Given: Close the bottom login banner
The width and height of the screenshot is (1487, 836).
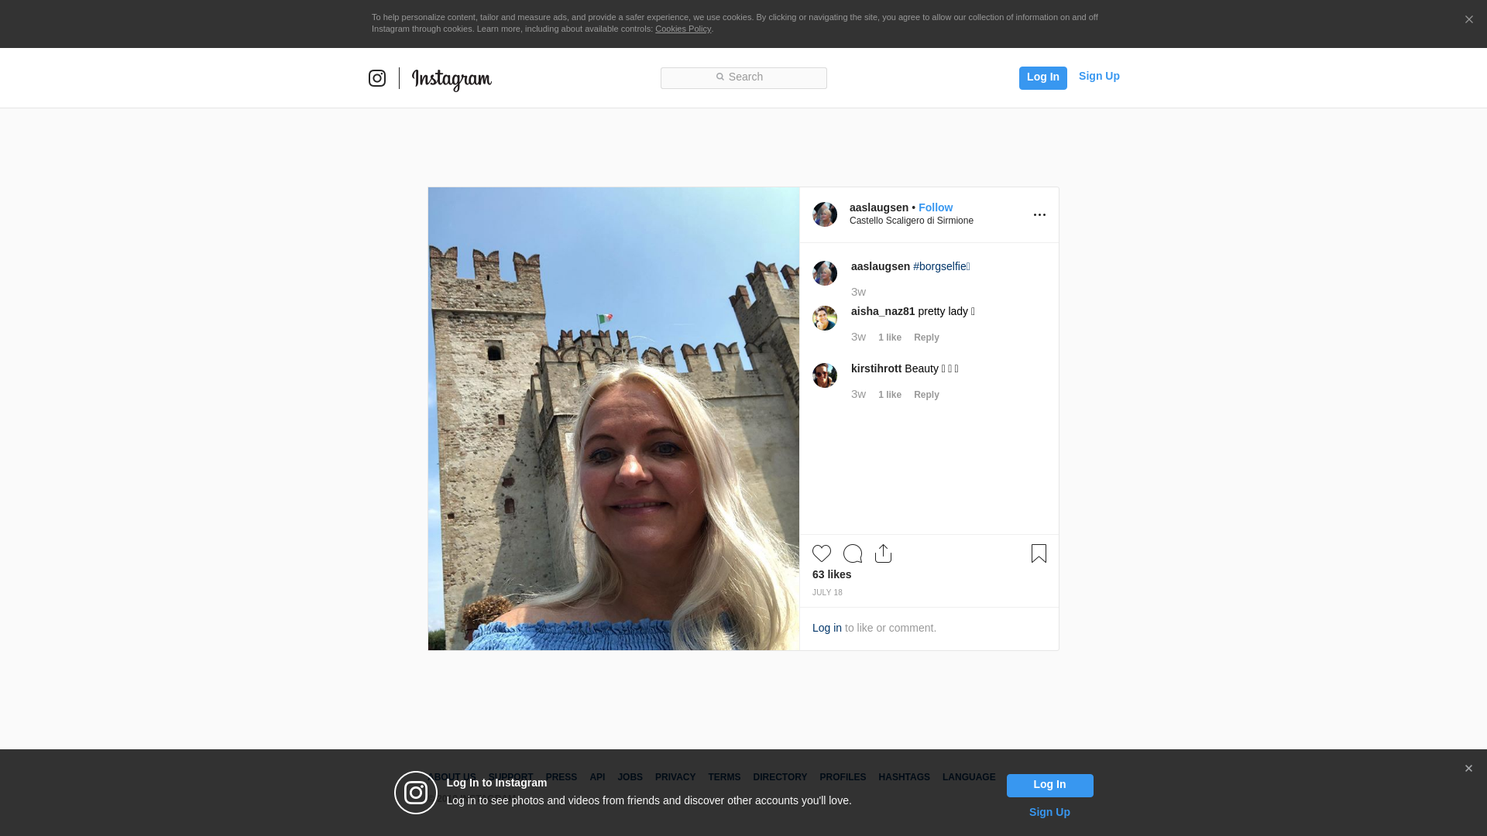Looking at the screenshot, I should 1468,769.
